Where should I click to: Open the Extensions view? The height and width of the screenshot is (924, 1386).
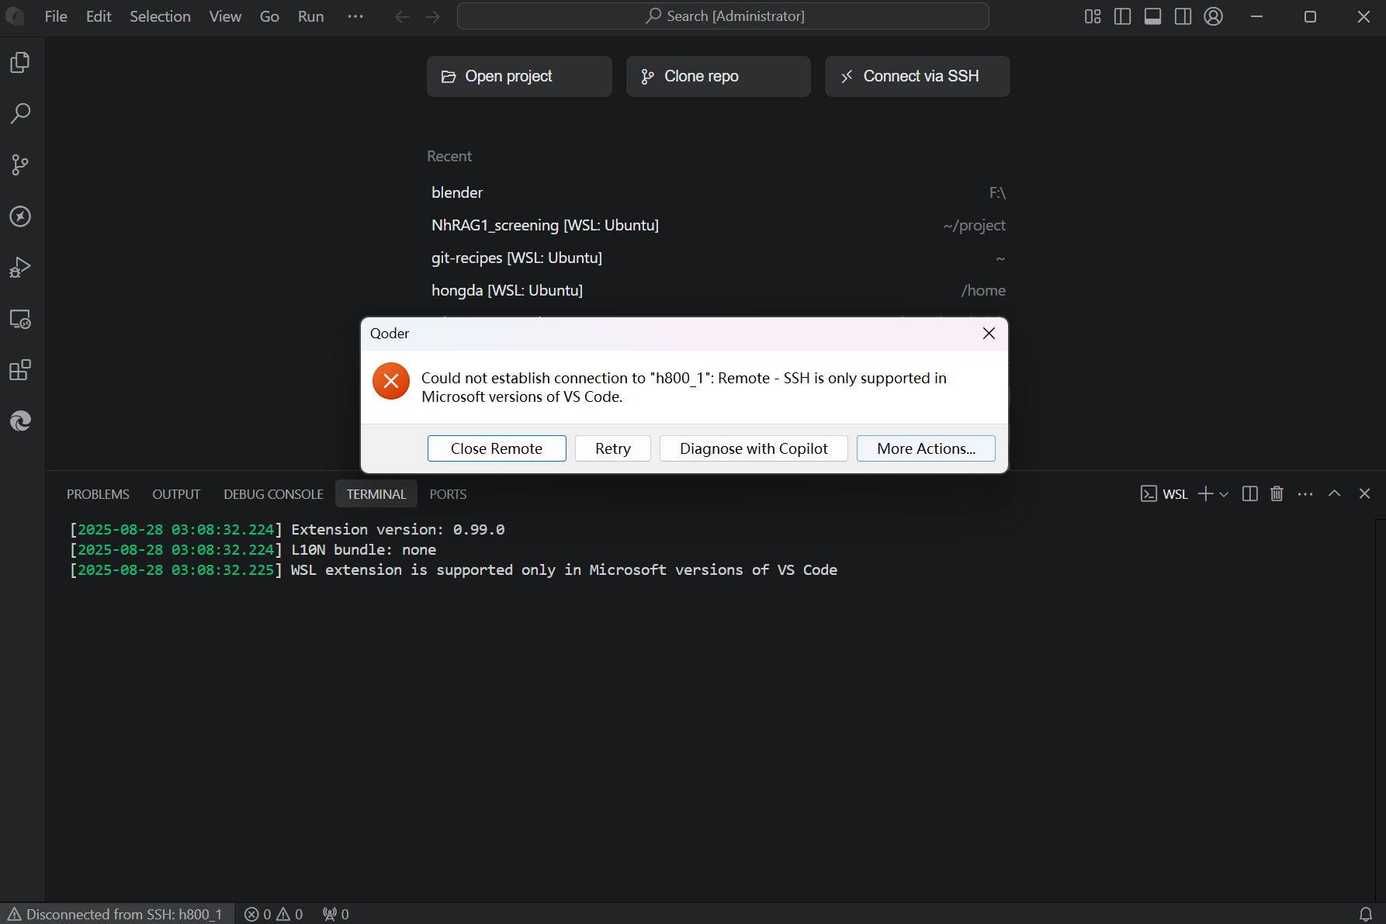click(20, 370)
